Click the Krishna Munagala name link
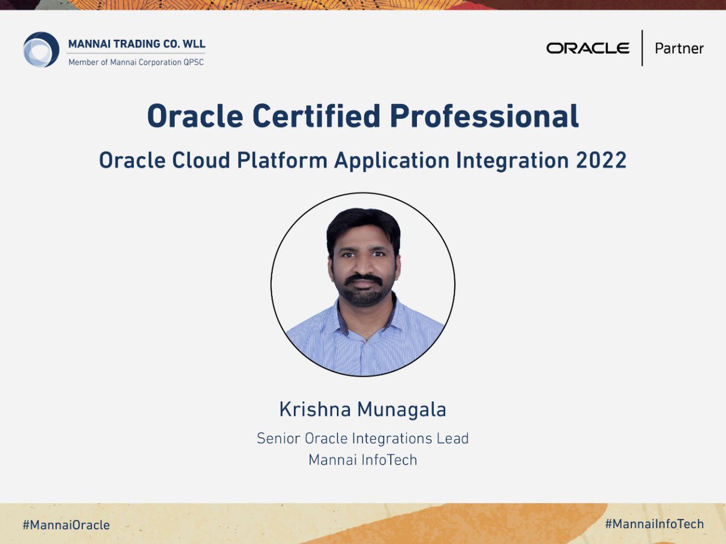 (362, 409)
